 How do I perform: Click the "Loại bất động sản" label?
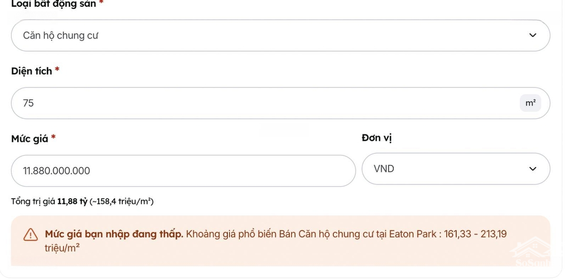(x=54, y=4)
